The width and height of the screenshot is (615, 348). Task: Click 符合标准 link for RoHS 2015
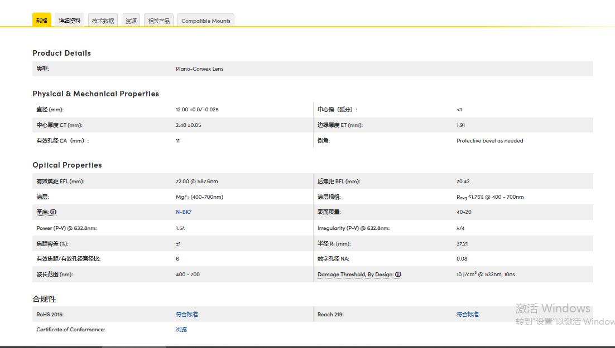187,315
